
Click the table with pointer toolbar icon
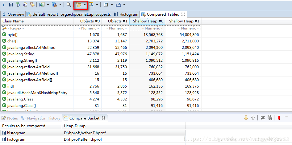91,5
